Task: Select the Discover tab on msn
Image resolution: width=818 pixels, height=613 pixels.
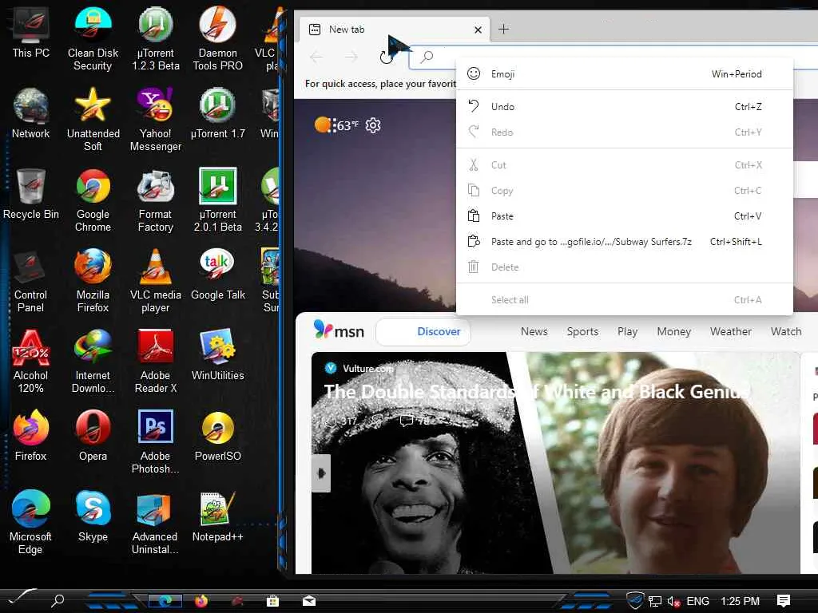Action: tap(423, 331)
